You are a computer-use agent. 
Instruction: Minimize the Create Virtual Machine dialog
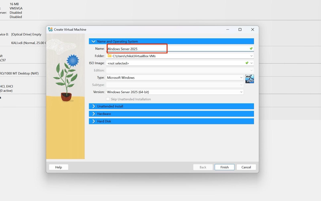coord(227,30)
